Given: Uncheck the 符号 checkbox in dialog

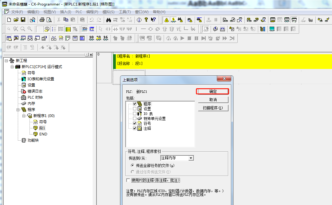Looking at the screenshot, I should [x=135, y=123].
